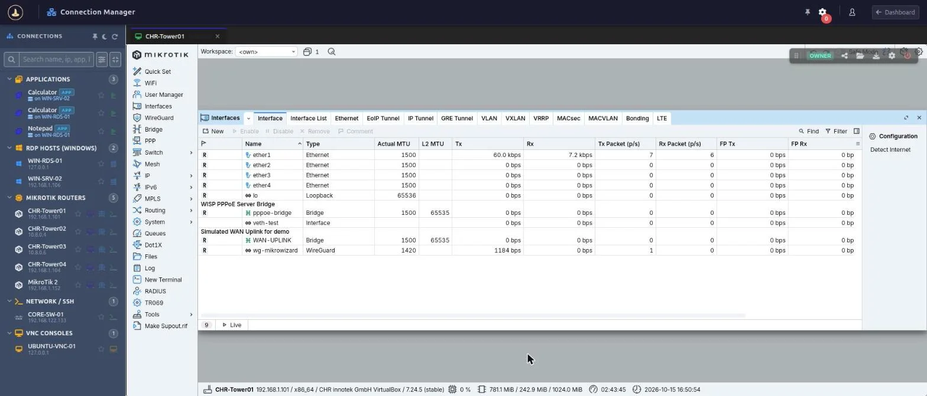Open the WiFi menu entry
Image resolution: width=927 pixels, height=396 pixels.
[x=150, y=83]
